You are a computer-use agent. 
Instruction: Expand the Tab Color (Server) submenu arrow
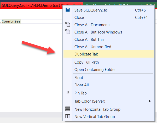click(150, 101)
